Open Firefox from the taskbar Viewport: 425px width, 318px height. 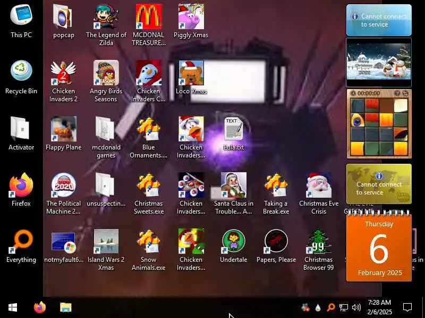[40, 307]
